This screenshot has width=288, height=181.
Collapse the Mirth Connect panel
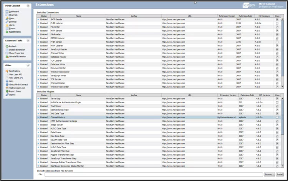coord(28,6)
